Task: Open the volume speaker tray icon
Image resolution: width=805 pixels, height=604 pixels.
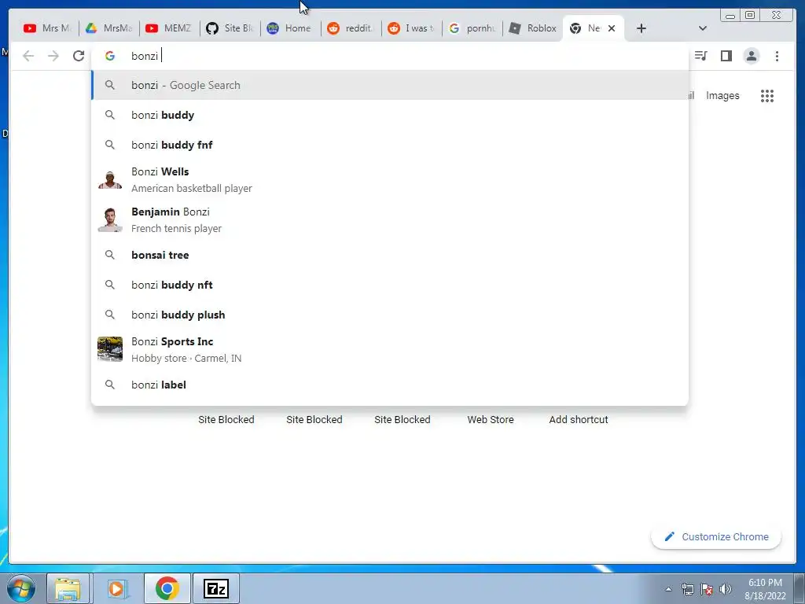Action: [726, 589]
